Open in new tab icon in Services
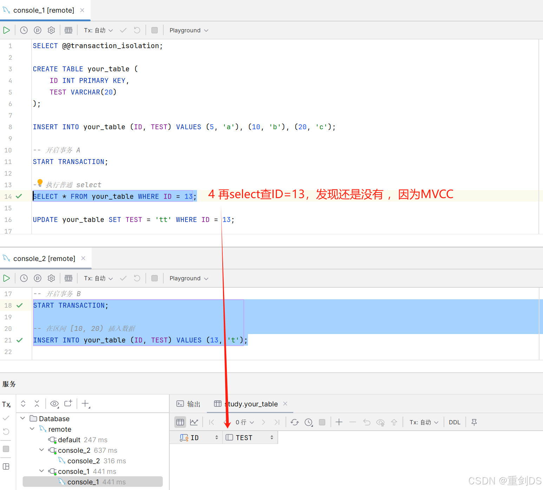This screenshot has width=543, height=490. pyautogui.click(x=68, y=403)
